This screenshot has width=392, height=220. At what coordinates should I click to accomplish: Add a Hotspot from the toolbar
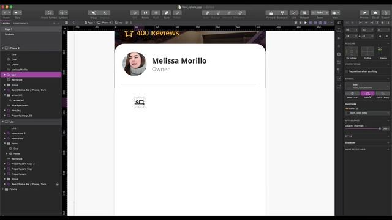click(x=304, y=13)
